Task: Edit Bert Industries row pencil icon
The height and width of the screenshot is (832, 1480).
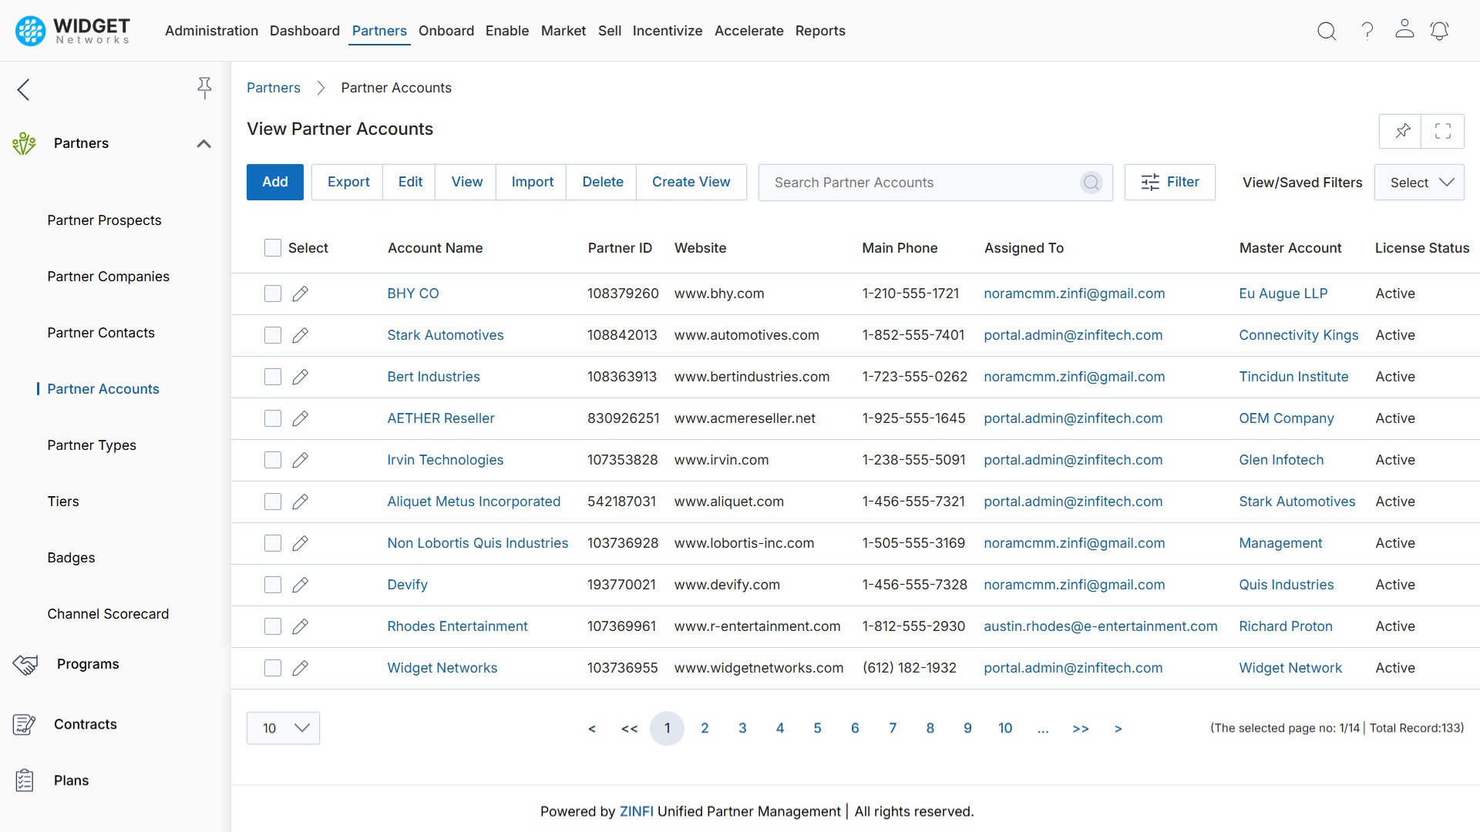Action: 301,377
